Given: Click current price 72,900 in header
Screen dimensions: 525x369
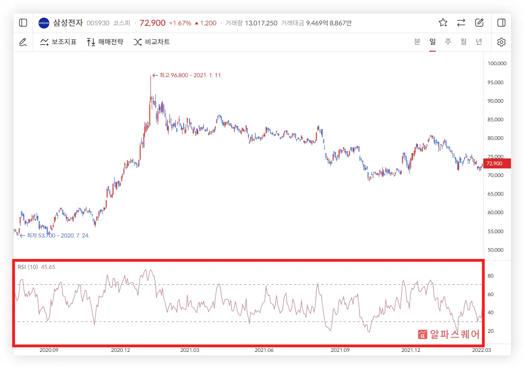Looking at the screenshot, I should (152, 23).
